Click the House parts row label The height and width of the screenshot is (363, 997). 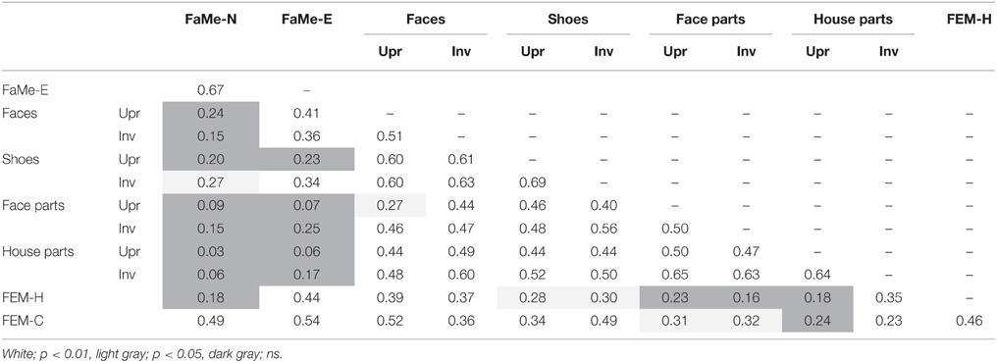38,251
